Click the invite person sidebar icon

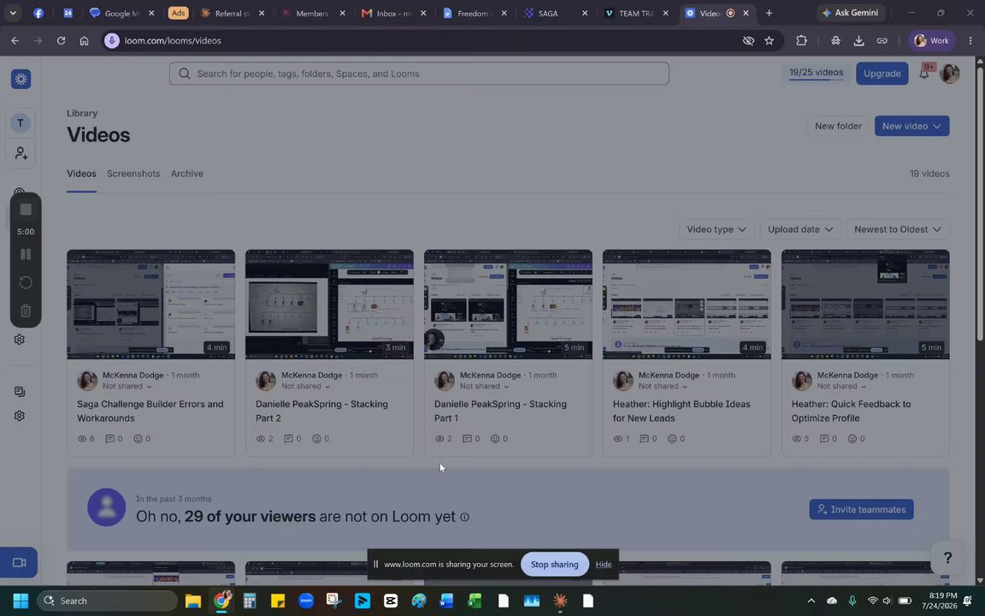pyautogui.click(x=21, y=153)
